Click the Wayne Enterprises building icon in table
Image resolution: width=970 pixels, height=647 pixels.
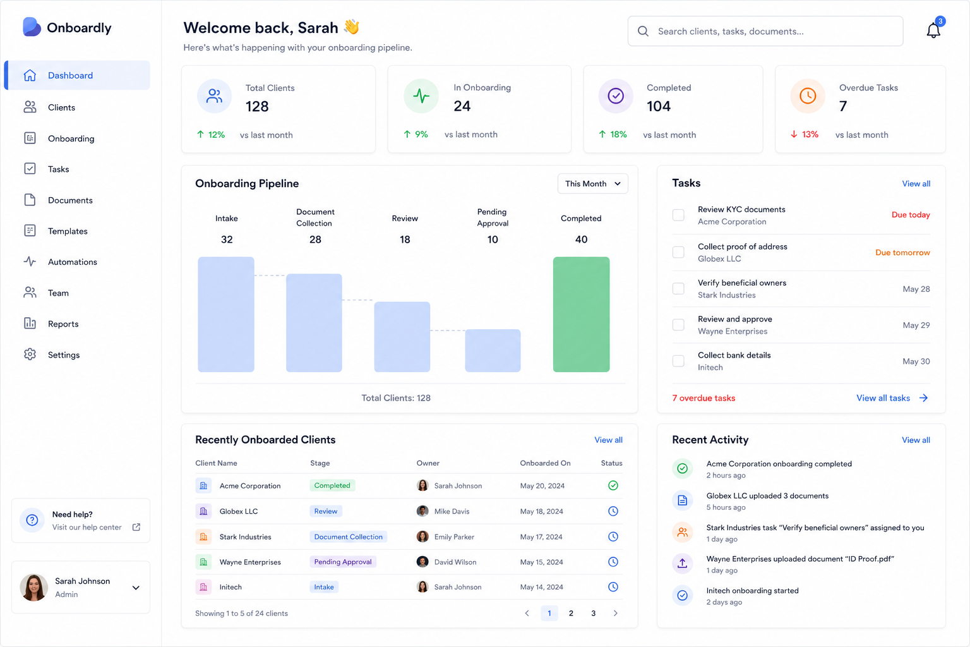203,562
